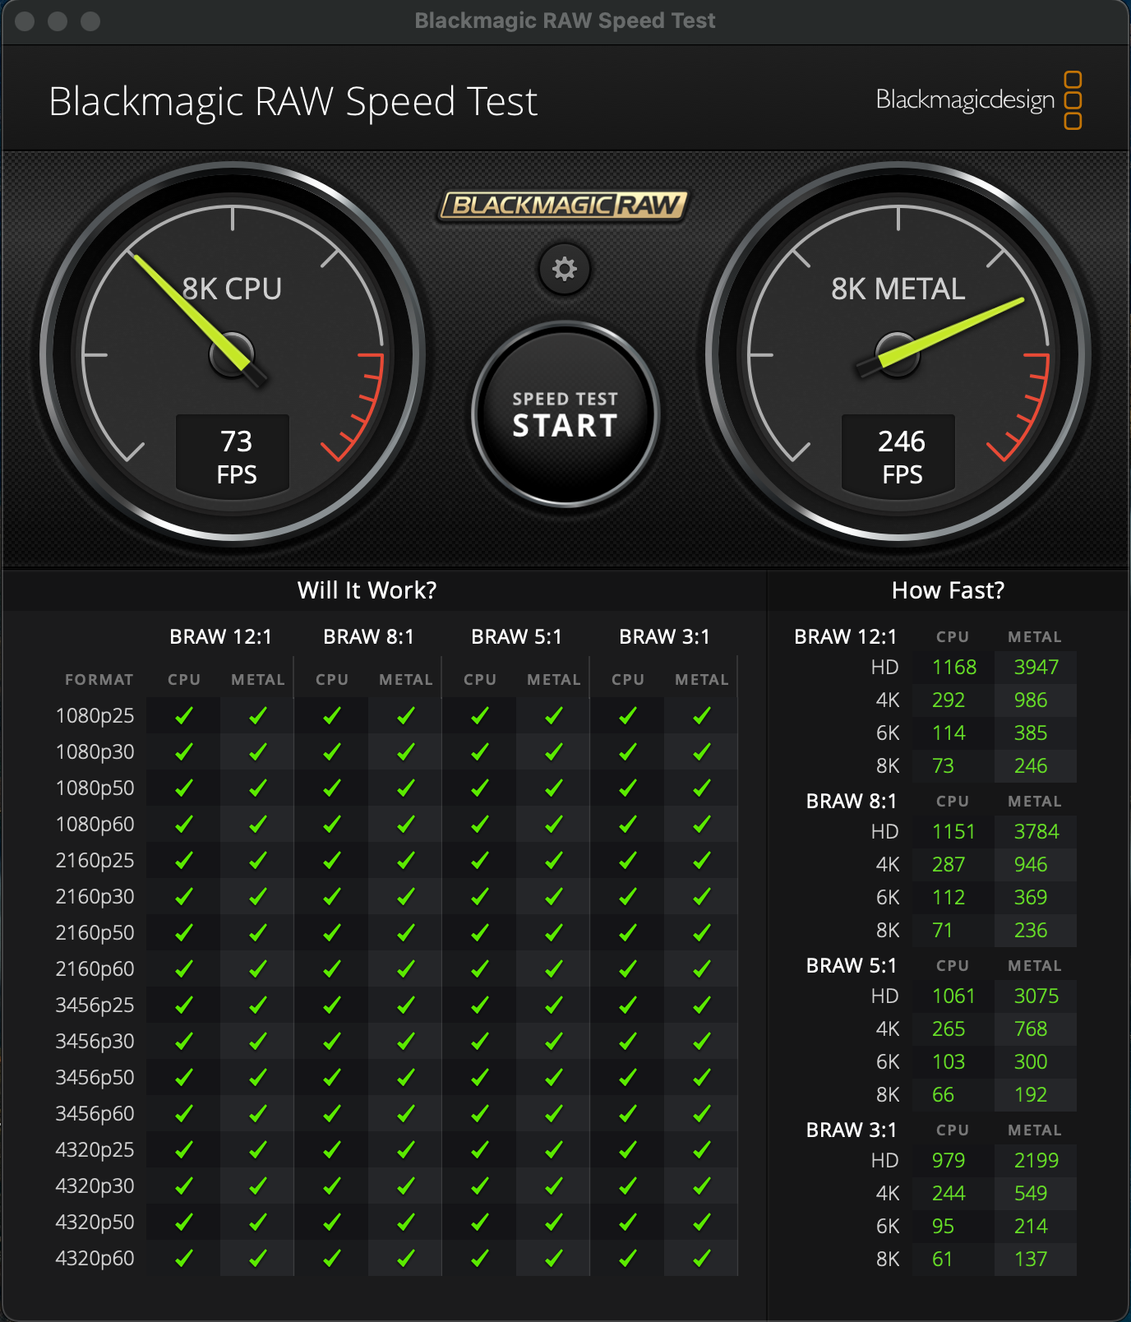Click the How Fast? heading
The image size is (1131, 1322).
click(948, 590)
